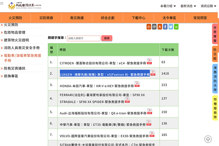This screenshot has height=146, width=219.
Task: Open the 特種搜救隊 side tab
Action: coord(215,108)
